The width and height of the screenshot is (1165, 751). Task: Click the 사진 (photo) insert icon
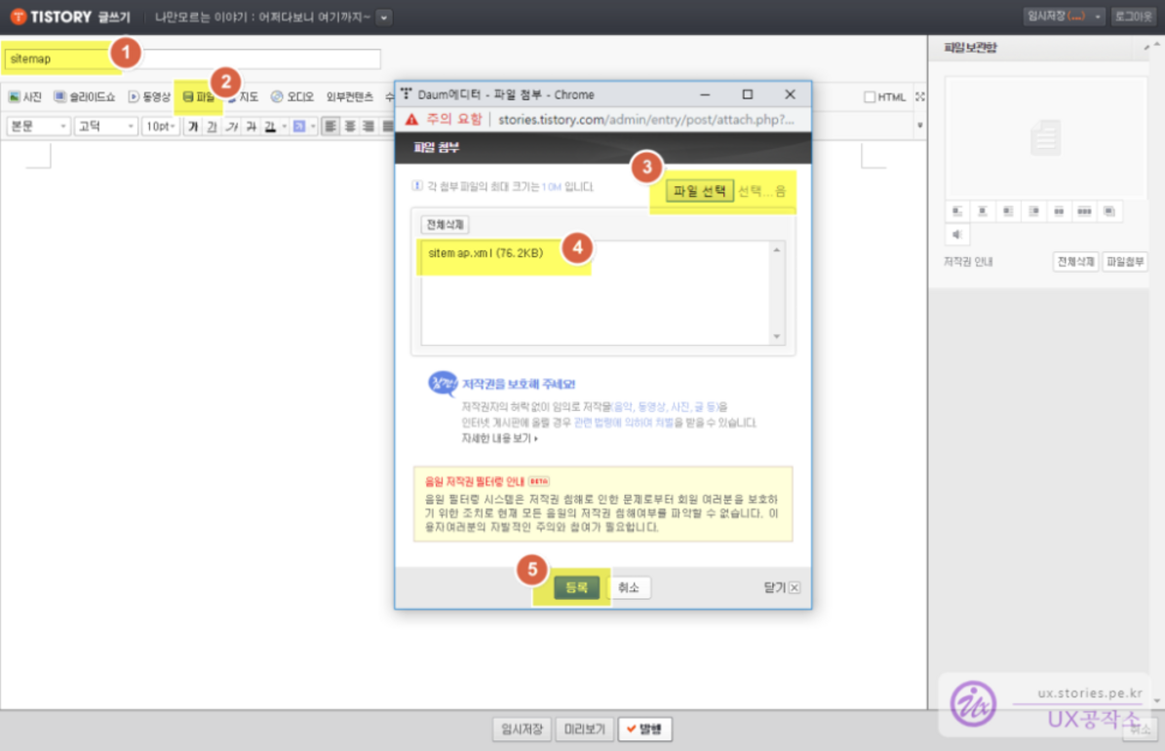point(24,97)
